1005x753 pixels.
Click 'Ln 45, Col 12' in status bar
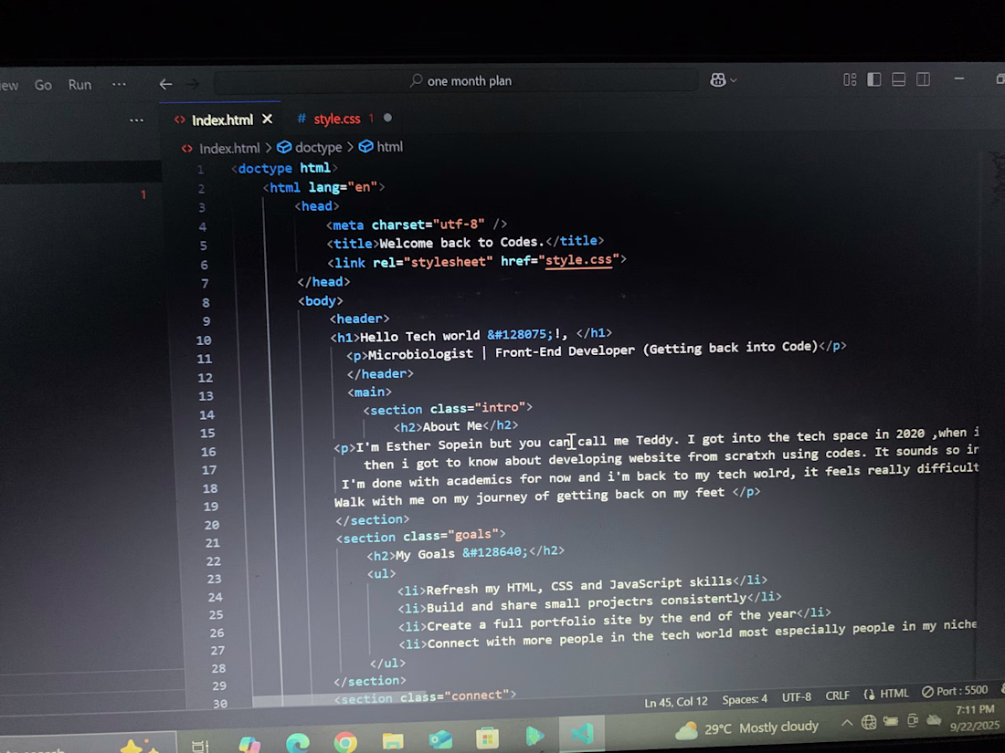pyautogui.click(x=675, y=702)
